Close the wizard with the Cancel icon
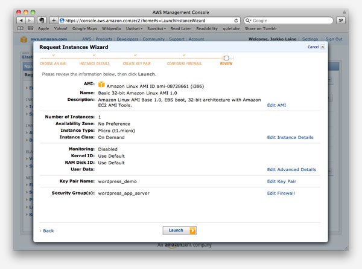The width and height of the screenshot is (362, 269). pyautogui.click(x=322, y=47)
